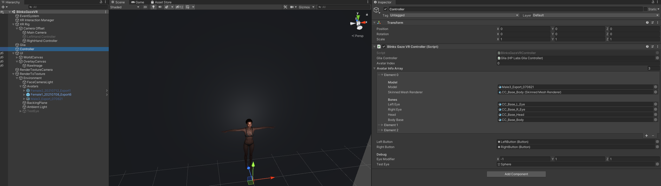Remove element from Avatar Info Array
The image size is (661, 186).
[653, 136]
